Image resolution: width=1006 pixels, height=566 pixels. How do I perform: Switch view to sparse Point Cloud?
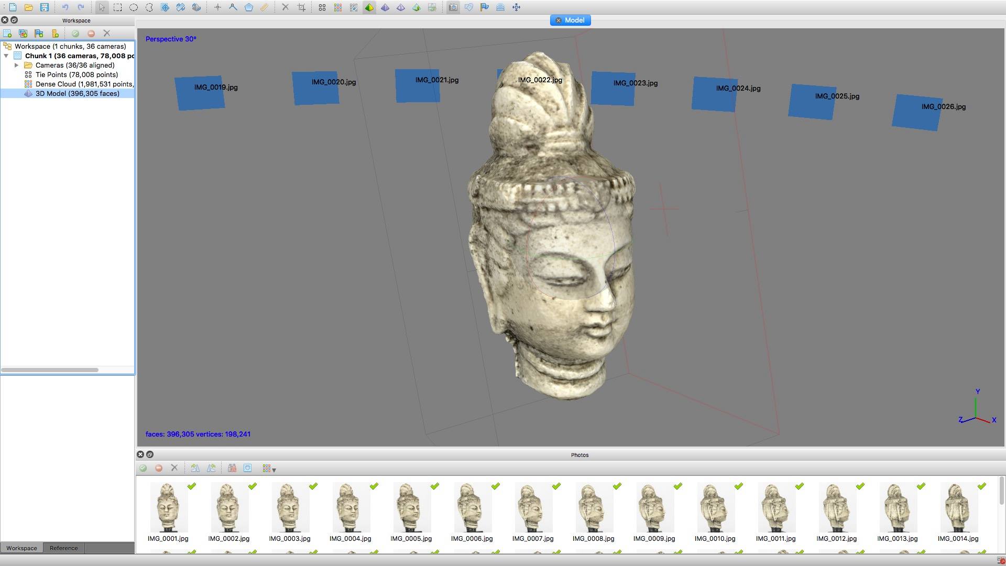(322, 7)
